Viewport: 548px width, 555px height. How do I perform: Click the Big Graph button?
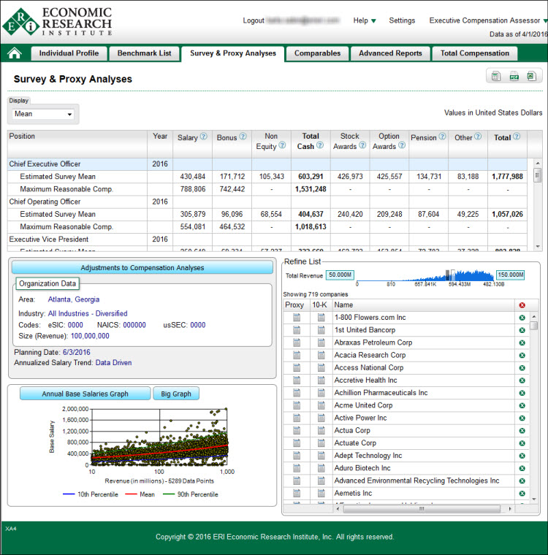click(175, 394)
